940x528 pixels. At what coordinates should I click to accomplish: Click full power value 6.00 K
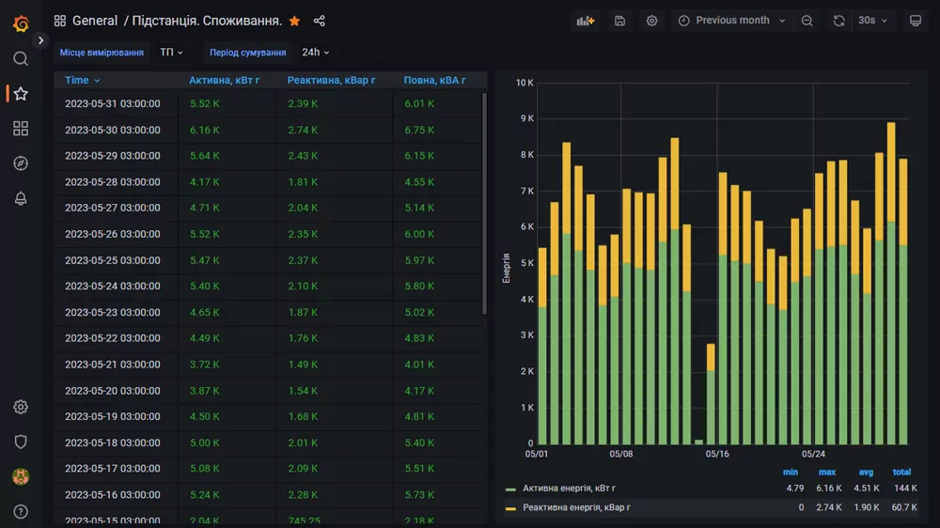point(419,234)
